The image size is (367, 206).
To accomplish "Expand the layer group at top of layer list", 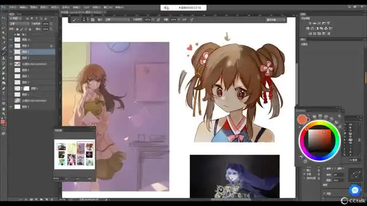I will click(15, 34).
